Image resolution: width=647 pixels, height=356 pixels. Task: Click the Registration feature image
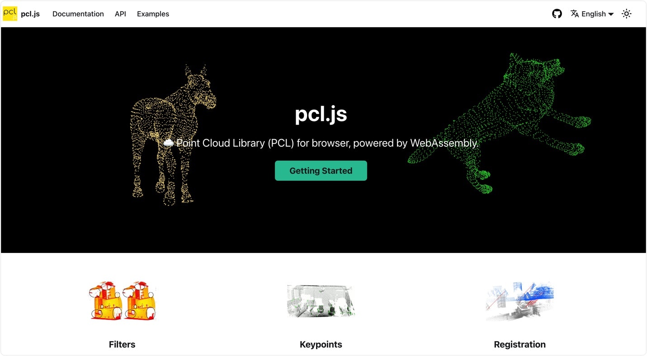[x=520, y=301]
